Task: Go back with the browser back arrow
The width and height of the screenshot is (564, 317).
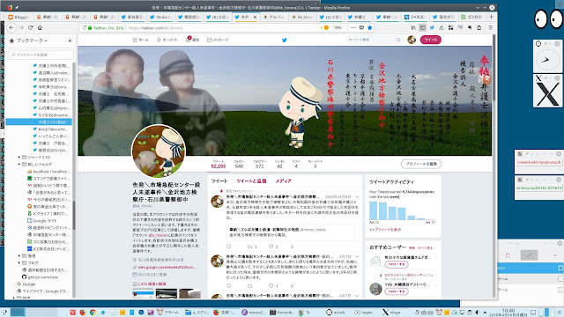Action: pos(11,27)
